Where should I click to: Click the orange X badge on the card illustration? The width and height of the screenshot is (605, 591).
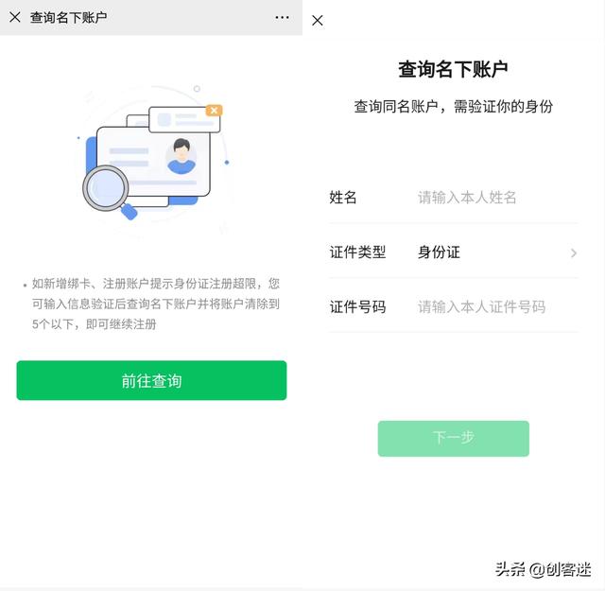click(x=215, y=111)
